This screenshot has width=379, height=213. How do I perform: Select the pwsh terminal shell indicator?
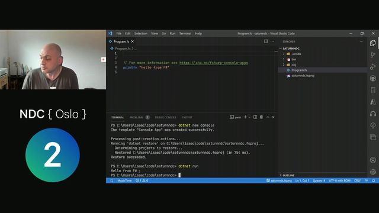tap(236, 117)
